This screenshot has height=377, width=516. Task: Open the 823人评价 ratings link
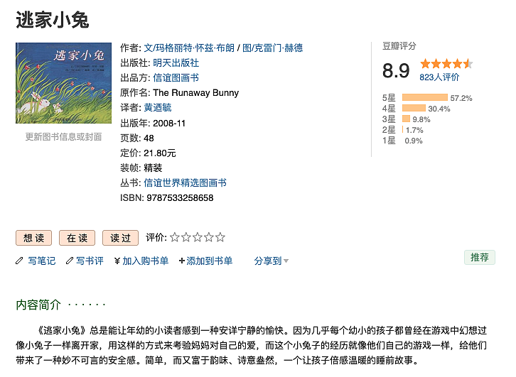[x=439, y=77]
